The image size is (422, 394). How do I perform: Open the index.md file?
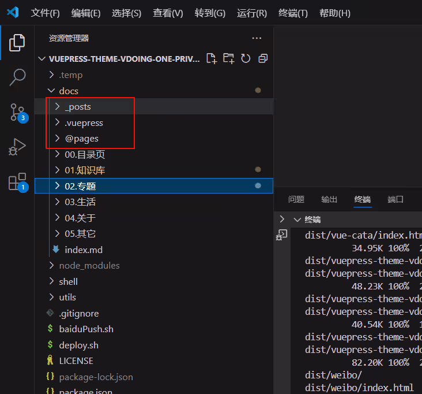(x=84, y=250)
